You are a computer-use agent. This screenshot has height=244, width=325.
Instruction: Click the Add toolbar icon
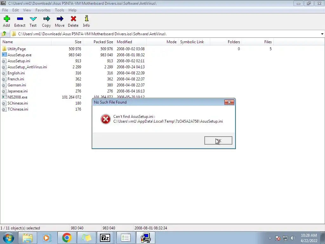pyautogui.click(x=7, y=19)
